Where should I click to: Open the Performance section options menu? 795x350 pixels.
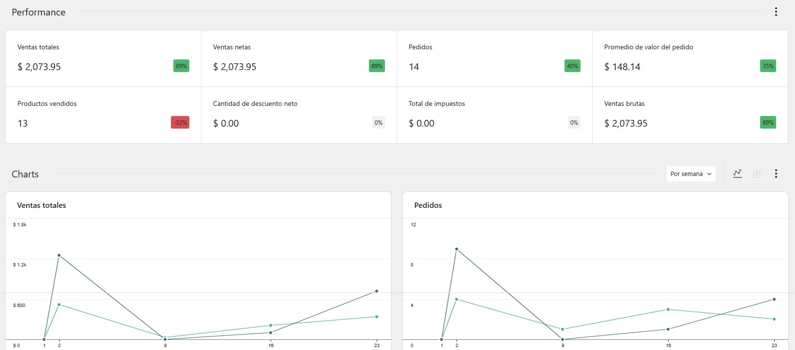776,12
